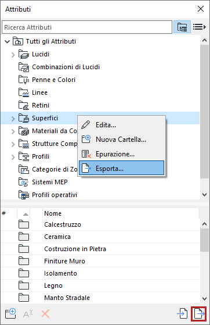Choose Esporta... from the context menu
Screen dimensions: 210x325
[x=121, y=168]
